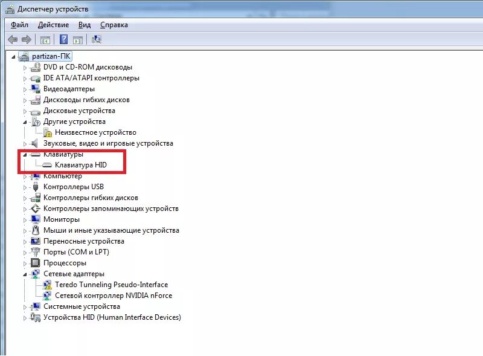The height and width of the screenshot is (356, 483).
Task: Click the Контроллеры гибких дисков icon
Action: point(36,198)
